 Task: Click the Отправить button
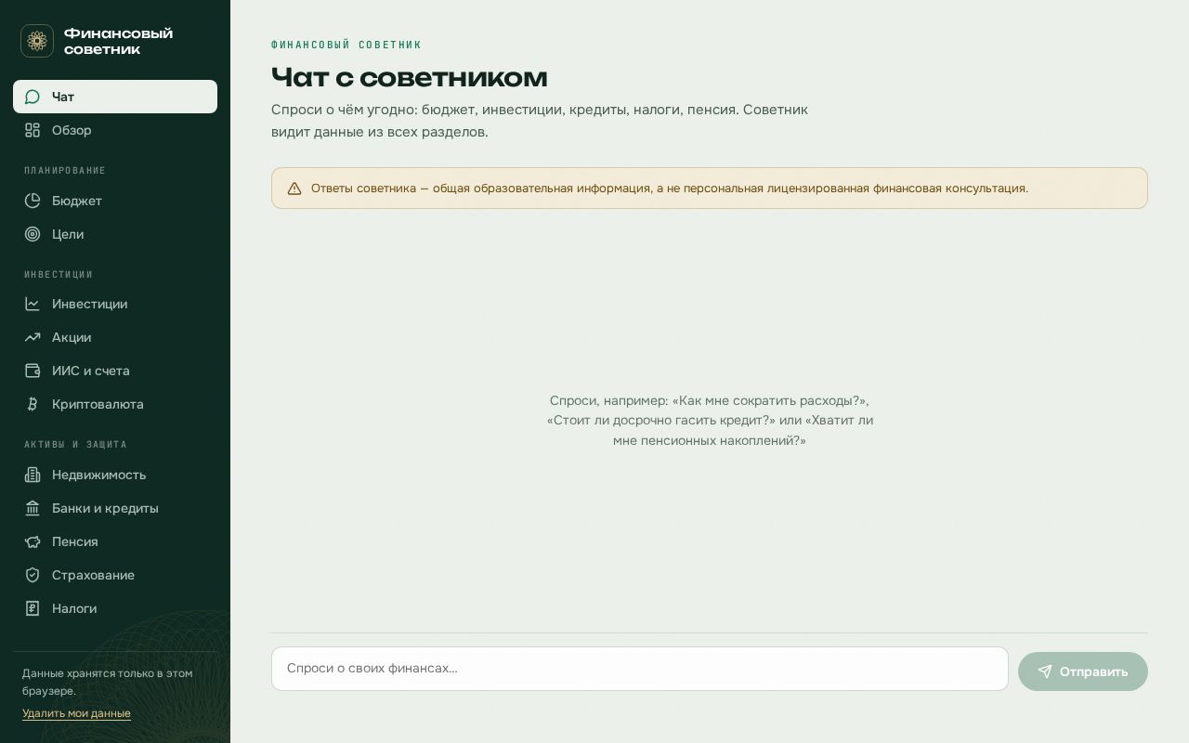(1083, 671)
